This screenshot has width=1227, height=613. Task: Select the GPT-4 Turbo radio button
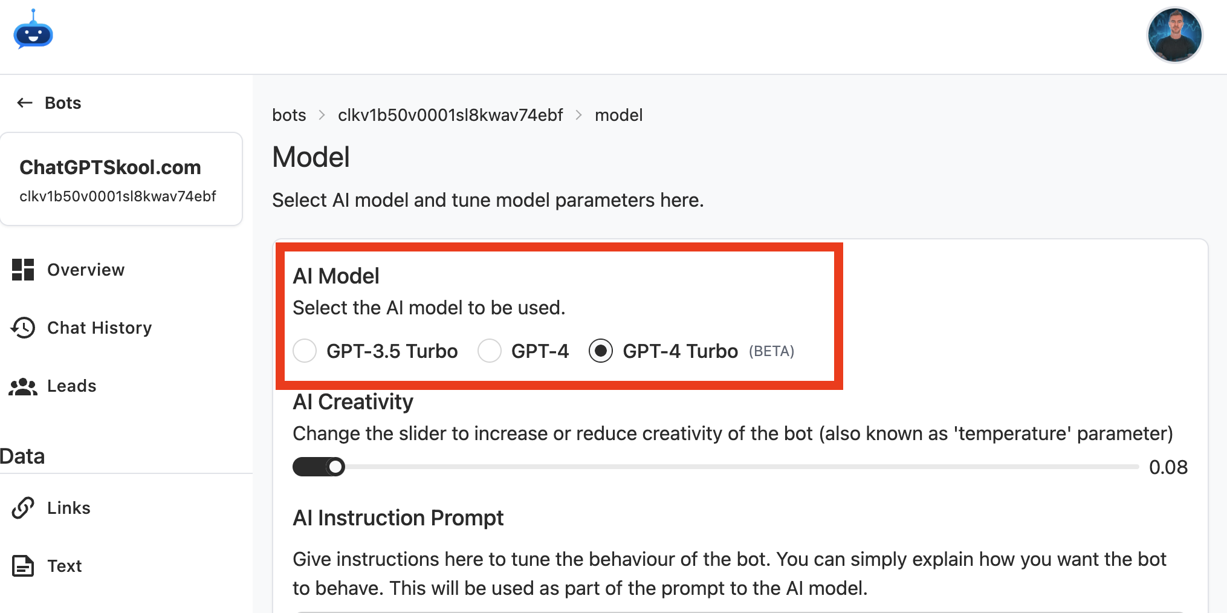click(601, 351)
